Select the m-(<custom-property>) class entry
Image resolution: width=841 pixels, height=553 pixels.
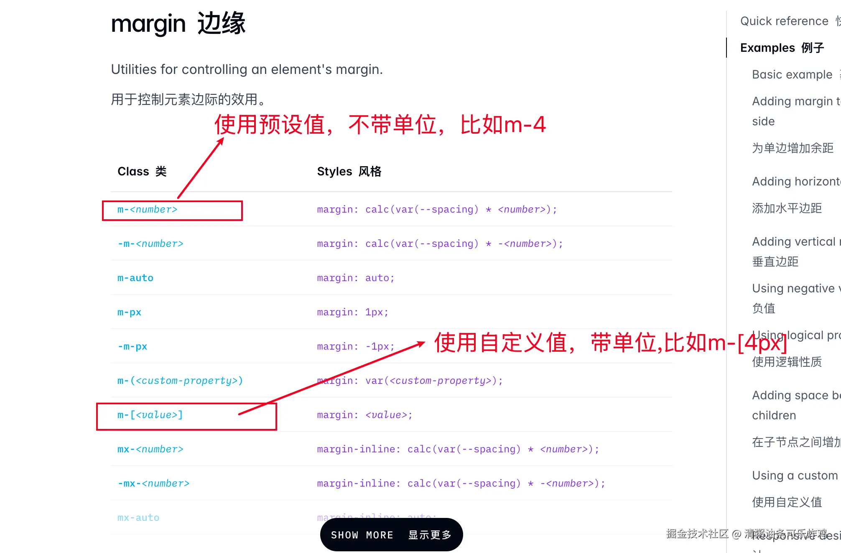tap(180, 381)
